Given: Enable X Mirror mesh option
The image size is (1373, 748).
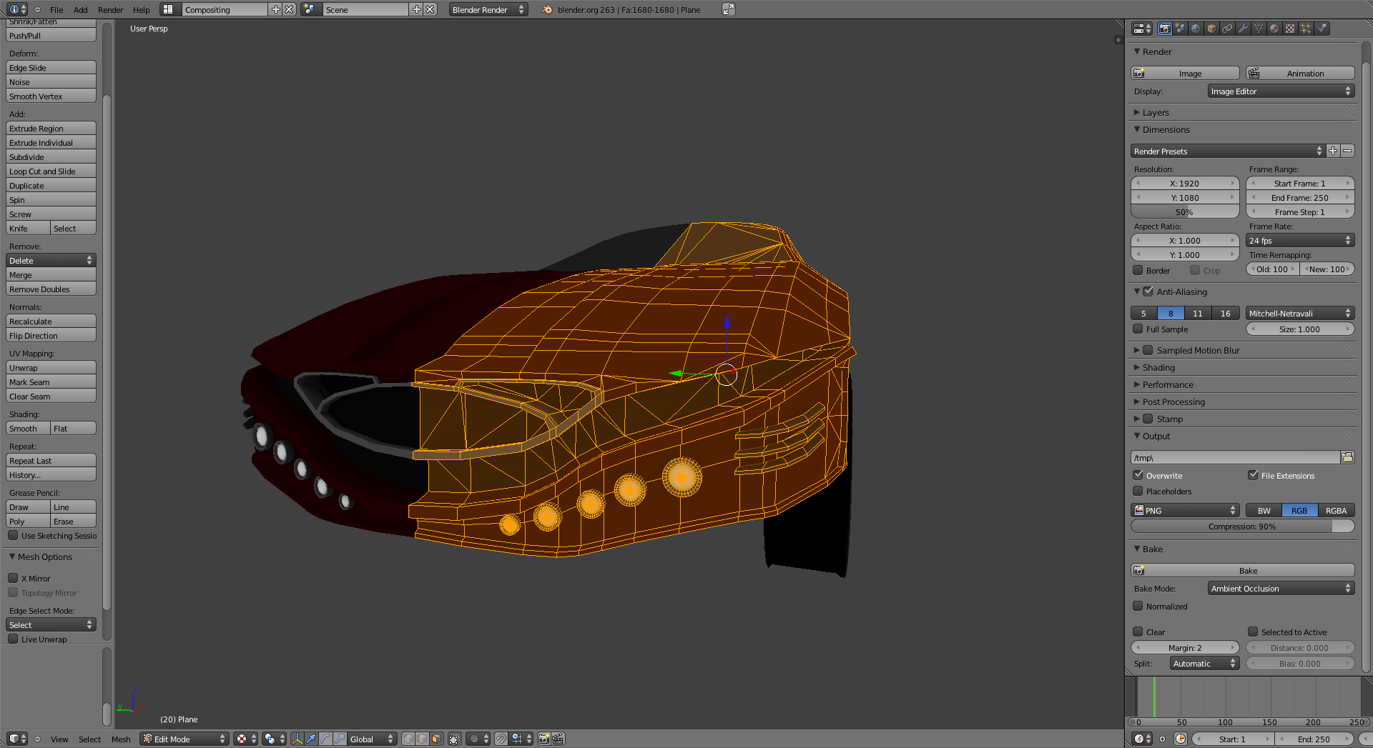Looking at the screenshot, I should 13,578.
